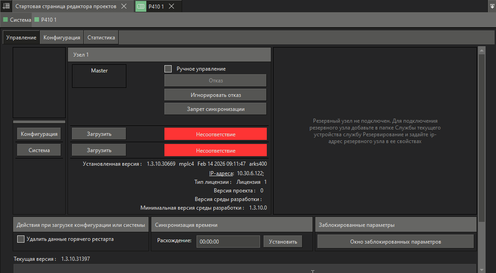Enable the Ручное управление checkbox
The height and width of the screenshot is (273, 496).
click(x=169, y=69)
